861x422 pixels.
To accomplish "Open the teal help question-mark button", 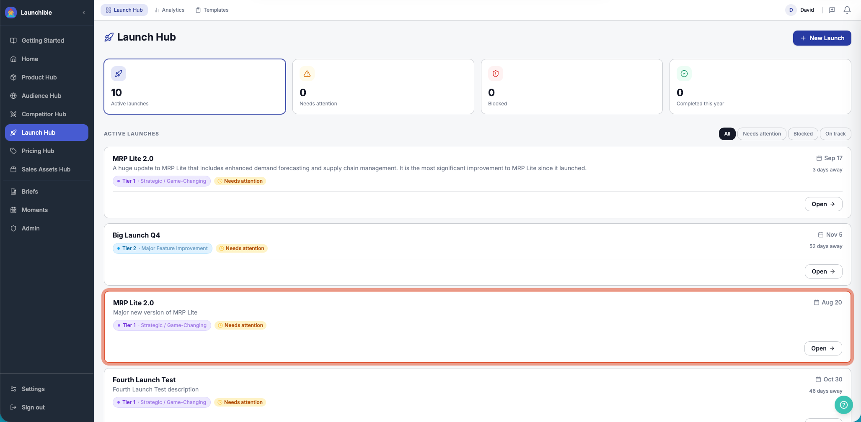I will coord(843,405).
